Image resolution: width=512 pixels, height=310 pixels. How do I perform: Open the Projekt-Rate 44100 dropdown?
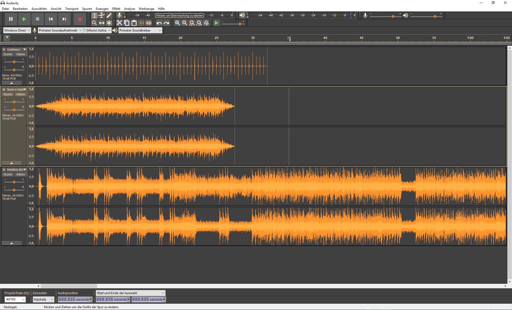pyautogui.click(x=15, y=299)
